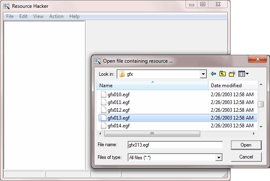The height and width of the screenshot is (181, 270).
Task: Select file gfx012.egf
Action: [119, 110]
